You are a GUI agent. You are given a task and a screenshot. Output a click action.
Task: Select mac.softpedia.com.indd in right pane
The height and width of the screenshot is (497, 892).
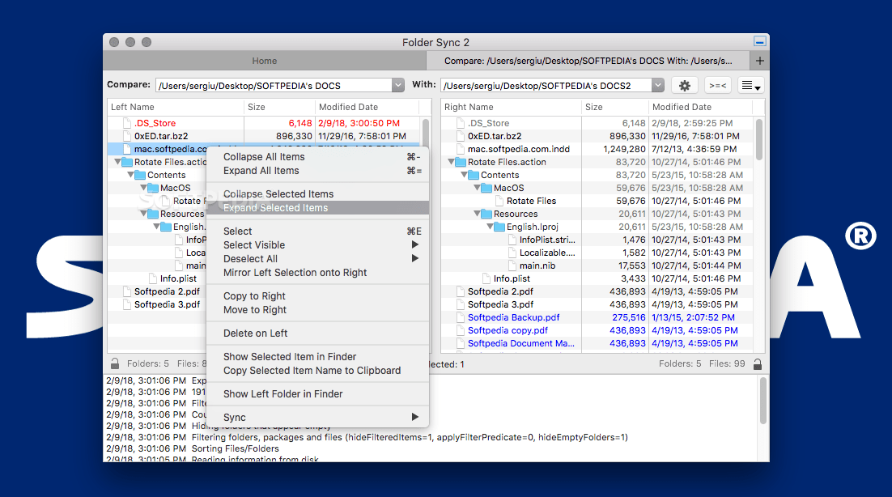coord(597,149)
